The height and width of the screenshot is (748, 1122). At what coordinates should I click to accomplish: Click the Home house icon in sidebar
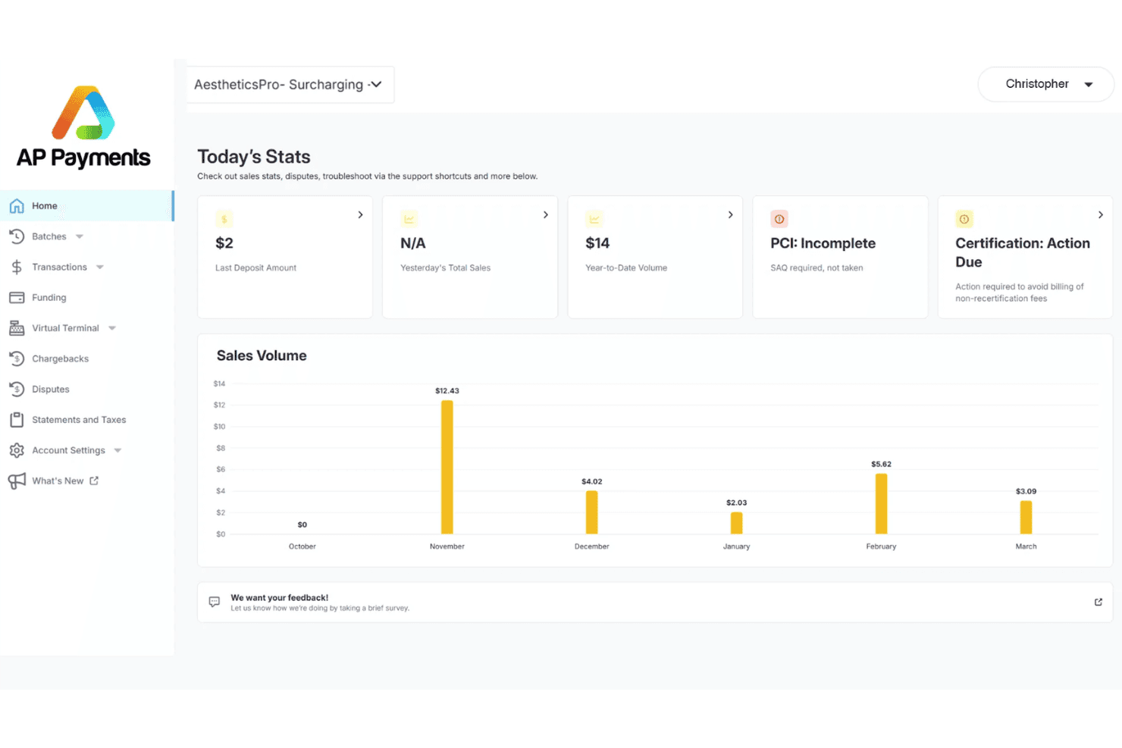coord(17,206)
